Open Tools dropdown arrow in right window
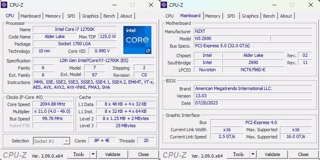 click(253, 154)
